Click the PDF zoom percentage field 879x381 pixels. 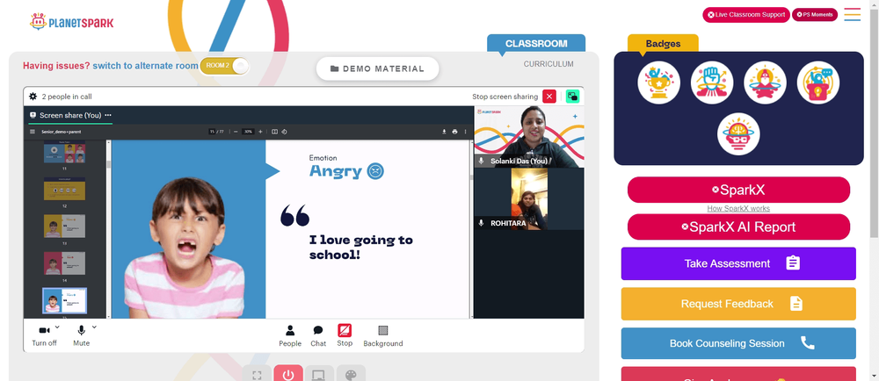(248, 132)
